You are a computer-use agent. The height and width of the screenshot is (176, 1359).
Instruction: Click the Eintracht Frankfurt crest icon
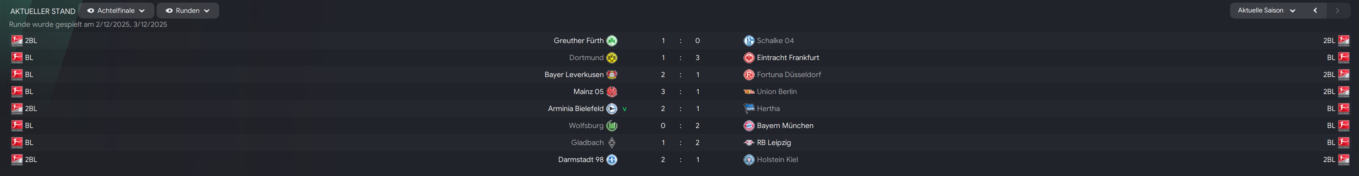(x=749, y=57)
